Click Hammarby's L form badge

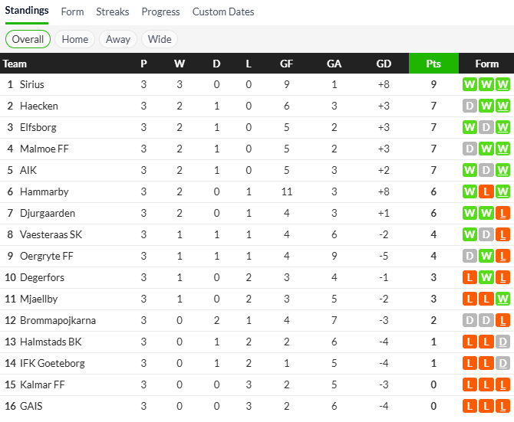pos(486,191)
